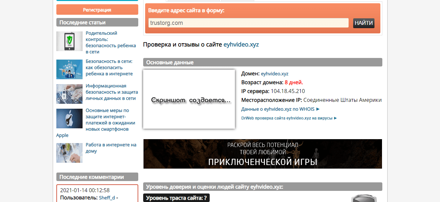Click the padlock thumbnail for information security article
This screenshot has width=440, height=202.
point(69,94)
